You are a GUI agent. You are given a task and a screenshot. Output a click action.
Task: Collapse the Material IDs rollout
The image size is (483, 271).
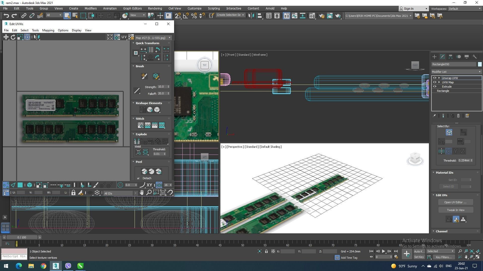pos(433,173)
